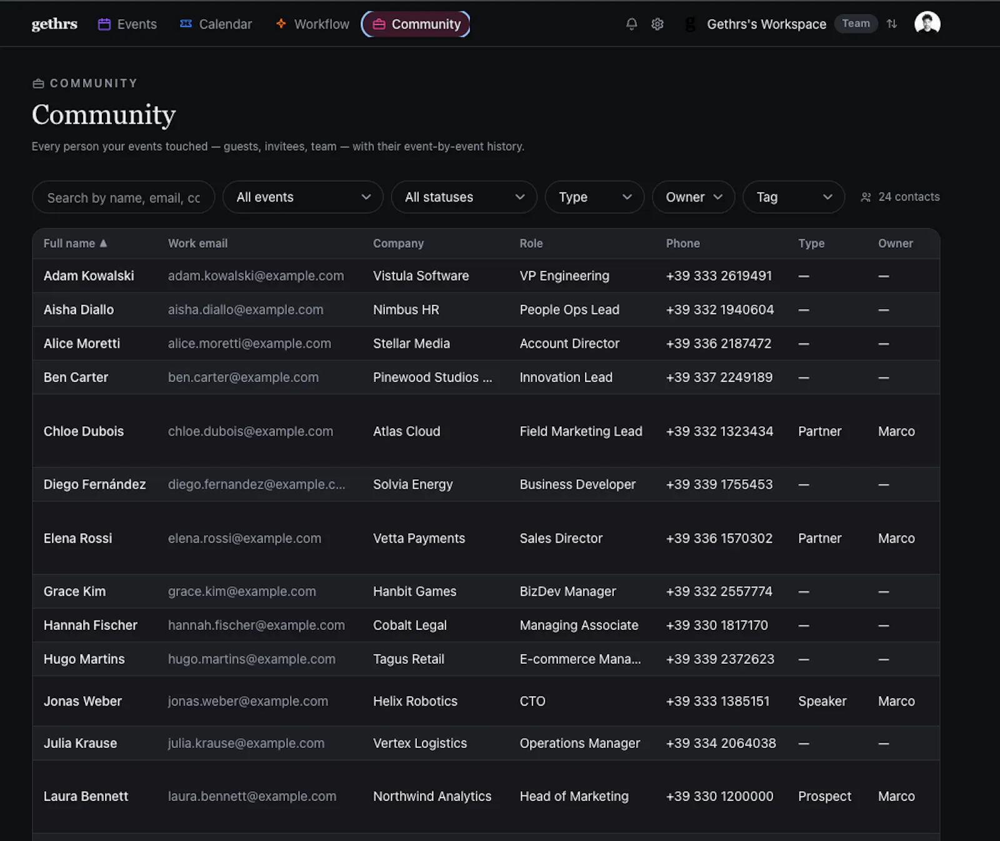Click workspace switcher arrows icon
The image size is (1000, 841).
pos(892,24)
